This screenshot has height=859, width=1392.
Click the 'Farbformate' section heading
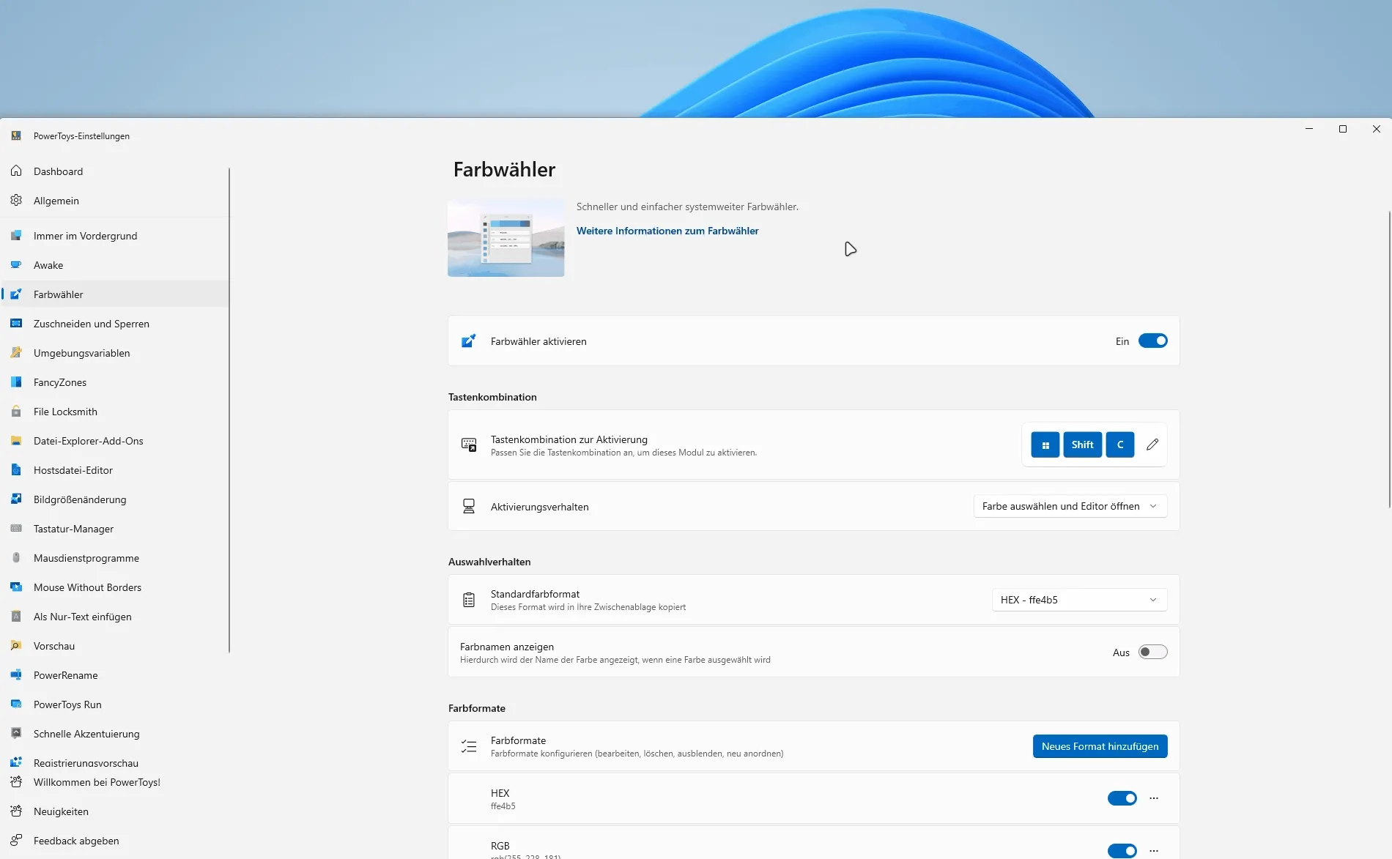coord(477,708)
